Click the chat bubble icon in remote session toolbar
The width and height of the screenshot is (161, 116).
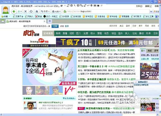[x=78, y=5]
